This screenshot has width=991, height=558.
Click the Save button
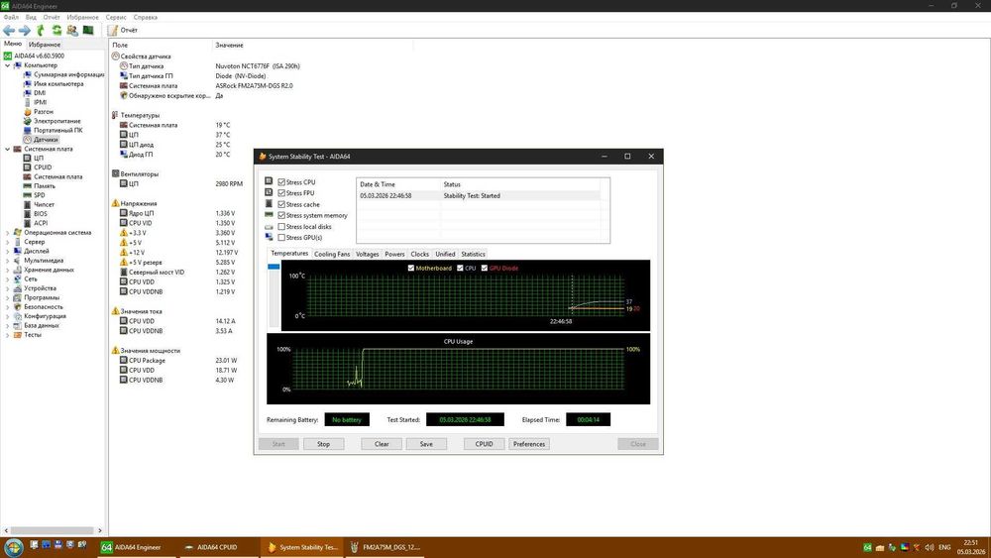pos(426,444)
